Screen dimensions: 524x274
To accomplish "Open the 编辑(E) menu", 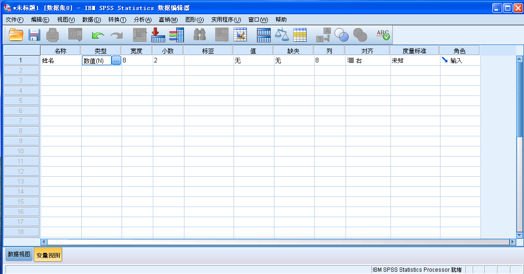I will [40, 20].
